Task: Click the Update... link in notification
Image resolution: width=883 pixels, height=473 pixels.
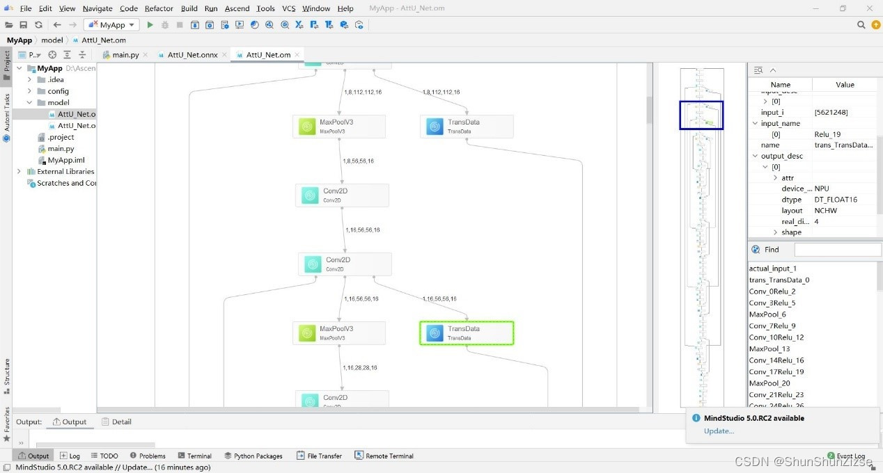Action: tap(719, 431)
